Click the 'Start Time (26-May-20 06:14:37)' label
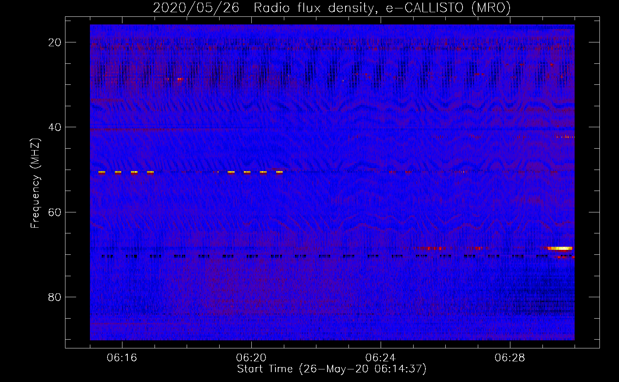The height and width of the screenshot is (382, 619). (x=332, y=369)
